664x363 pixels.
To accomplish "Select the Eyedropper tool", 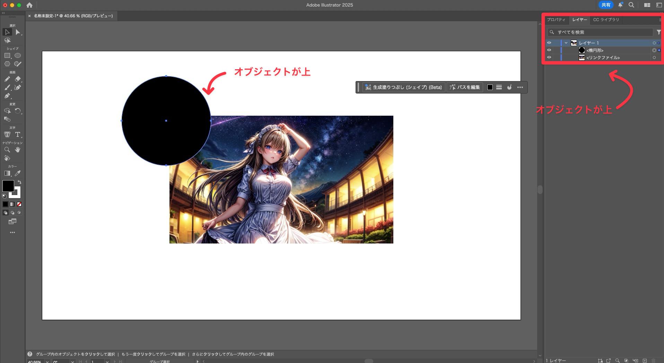I will pos(18,173).
